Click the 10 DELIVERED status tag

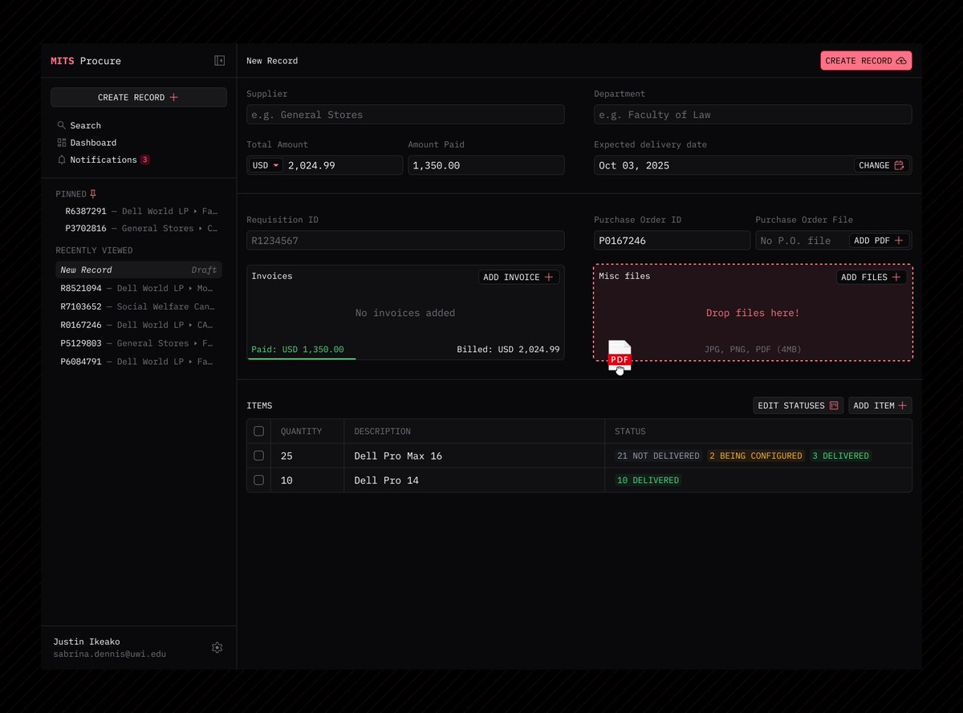click(648, 480)
